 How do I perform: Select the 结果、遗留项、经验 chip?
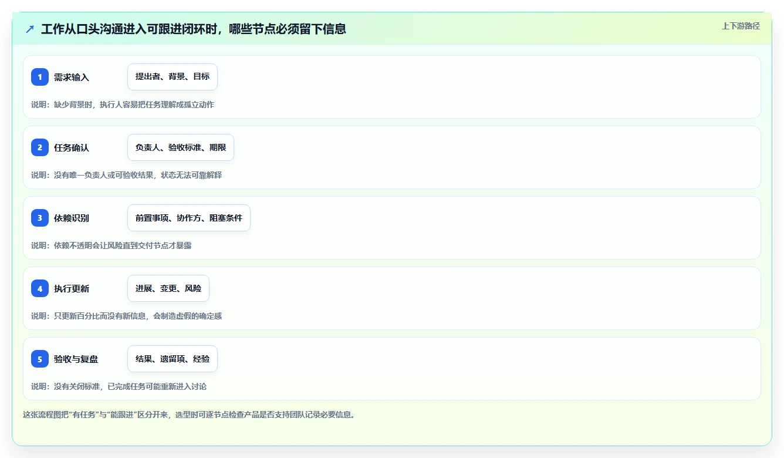click(173, 359)
